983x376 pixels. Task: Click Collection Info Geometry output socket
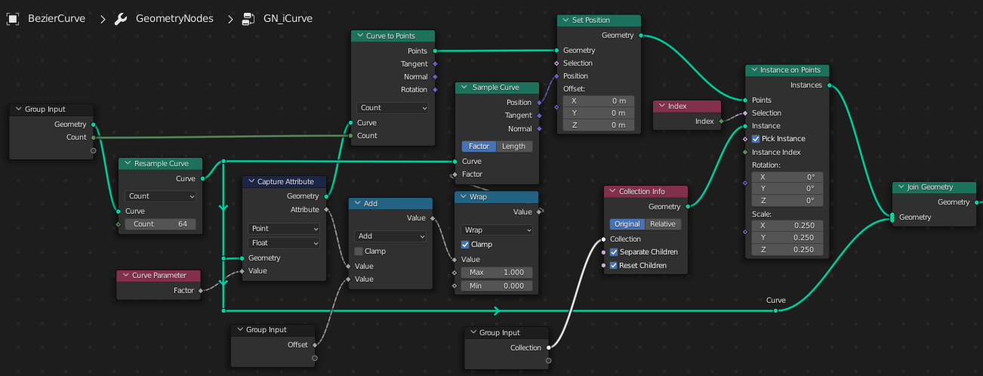point(687,207)
